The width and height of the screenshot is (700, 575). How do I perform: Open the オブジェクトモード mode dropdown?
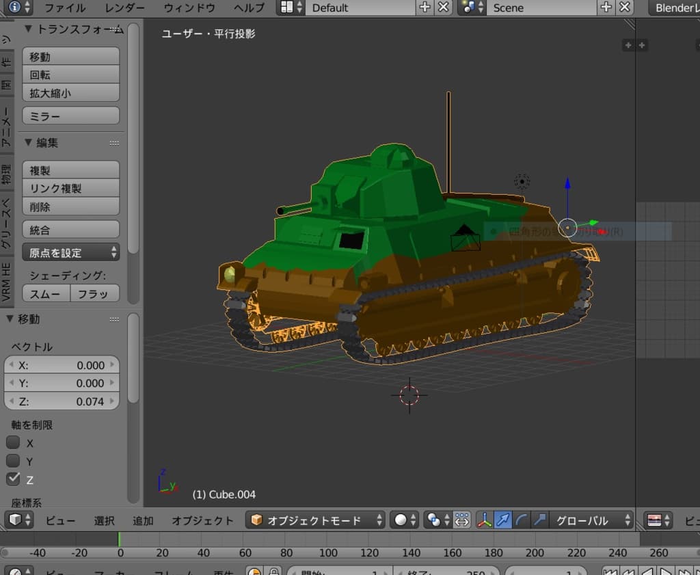(315, 520)
